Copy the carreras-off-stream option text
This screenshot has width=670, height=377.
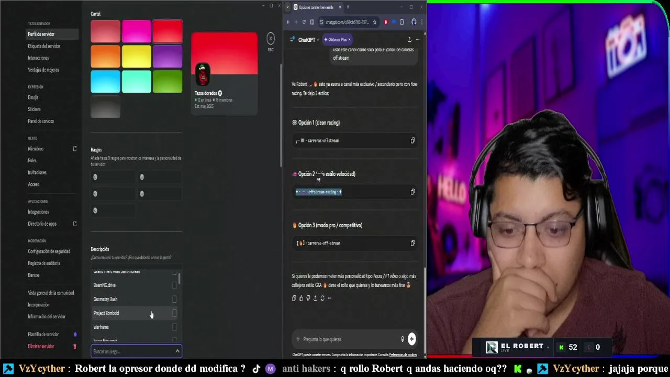[412, 243]
